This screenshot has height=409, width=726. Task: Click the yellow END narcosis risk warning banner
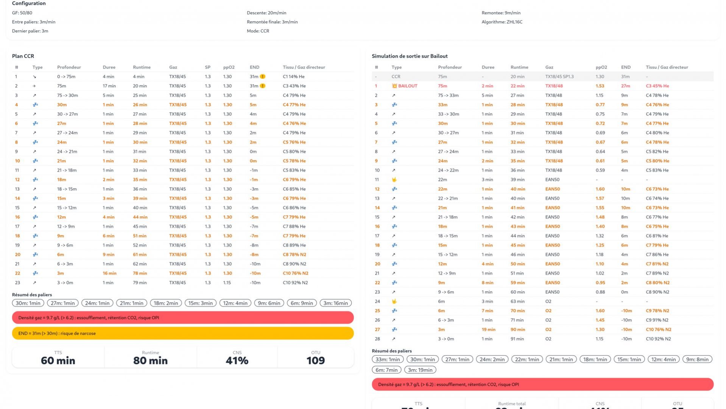(x=183, y=333)
